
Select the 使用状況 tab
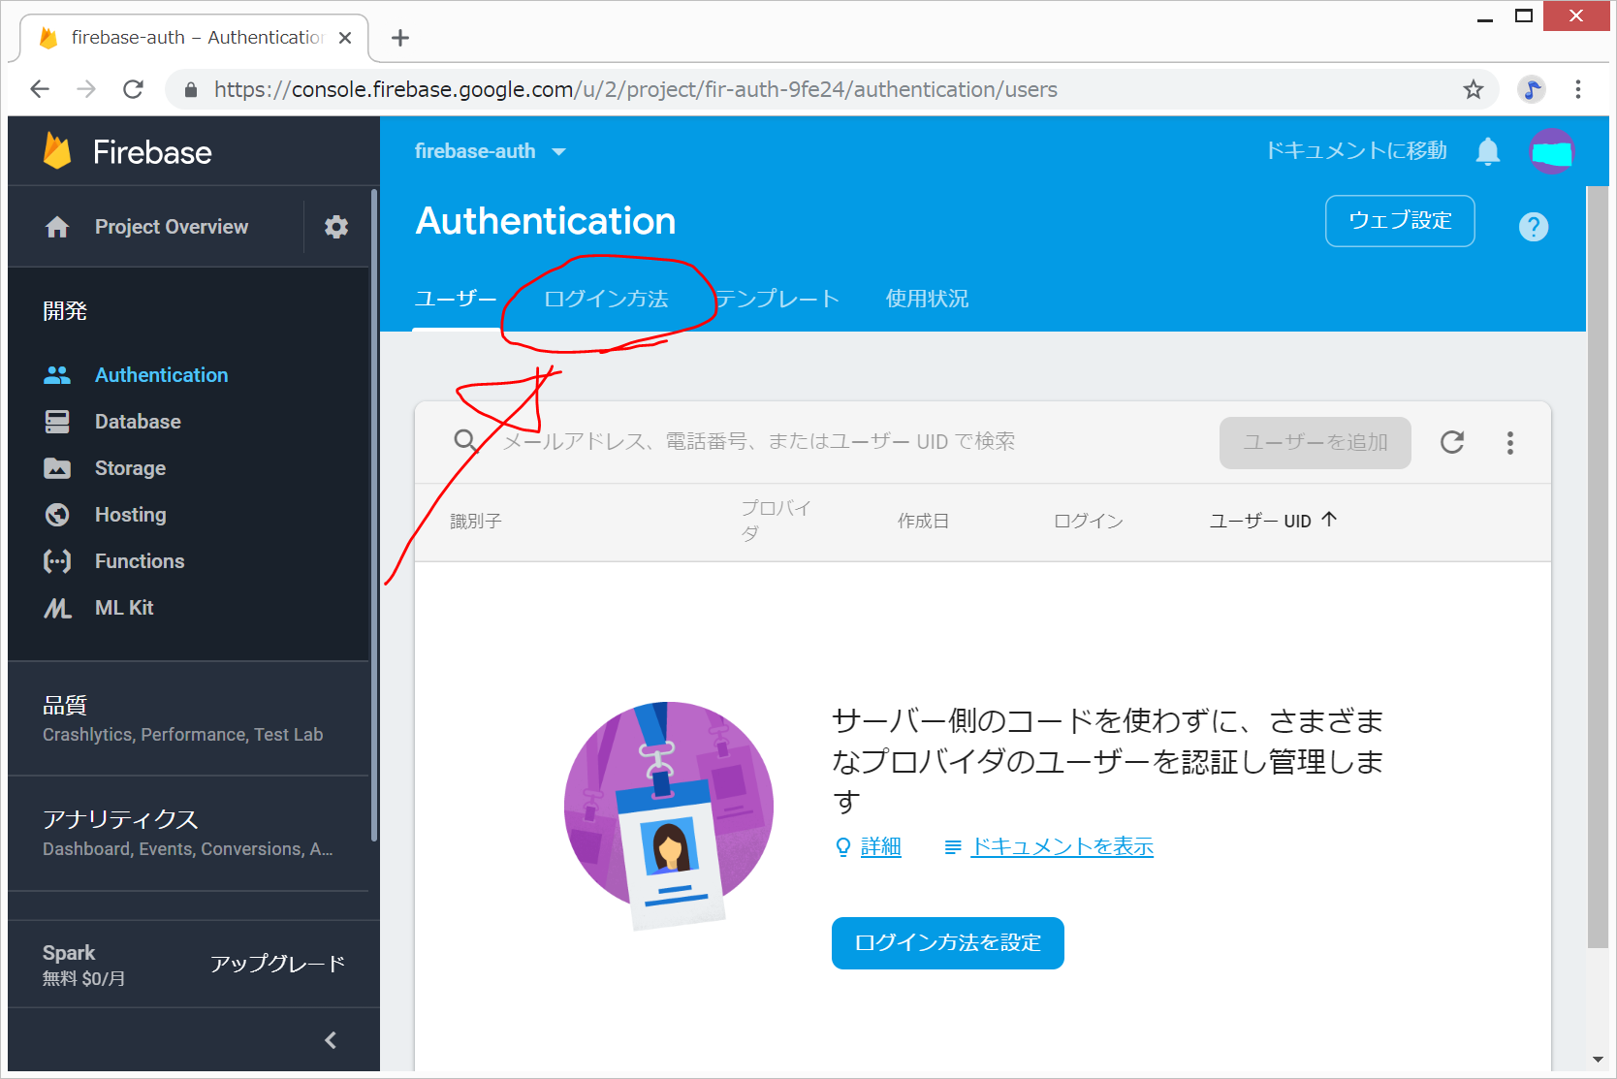[x=927, y=299]
